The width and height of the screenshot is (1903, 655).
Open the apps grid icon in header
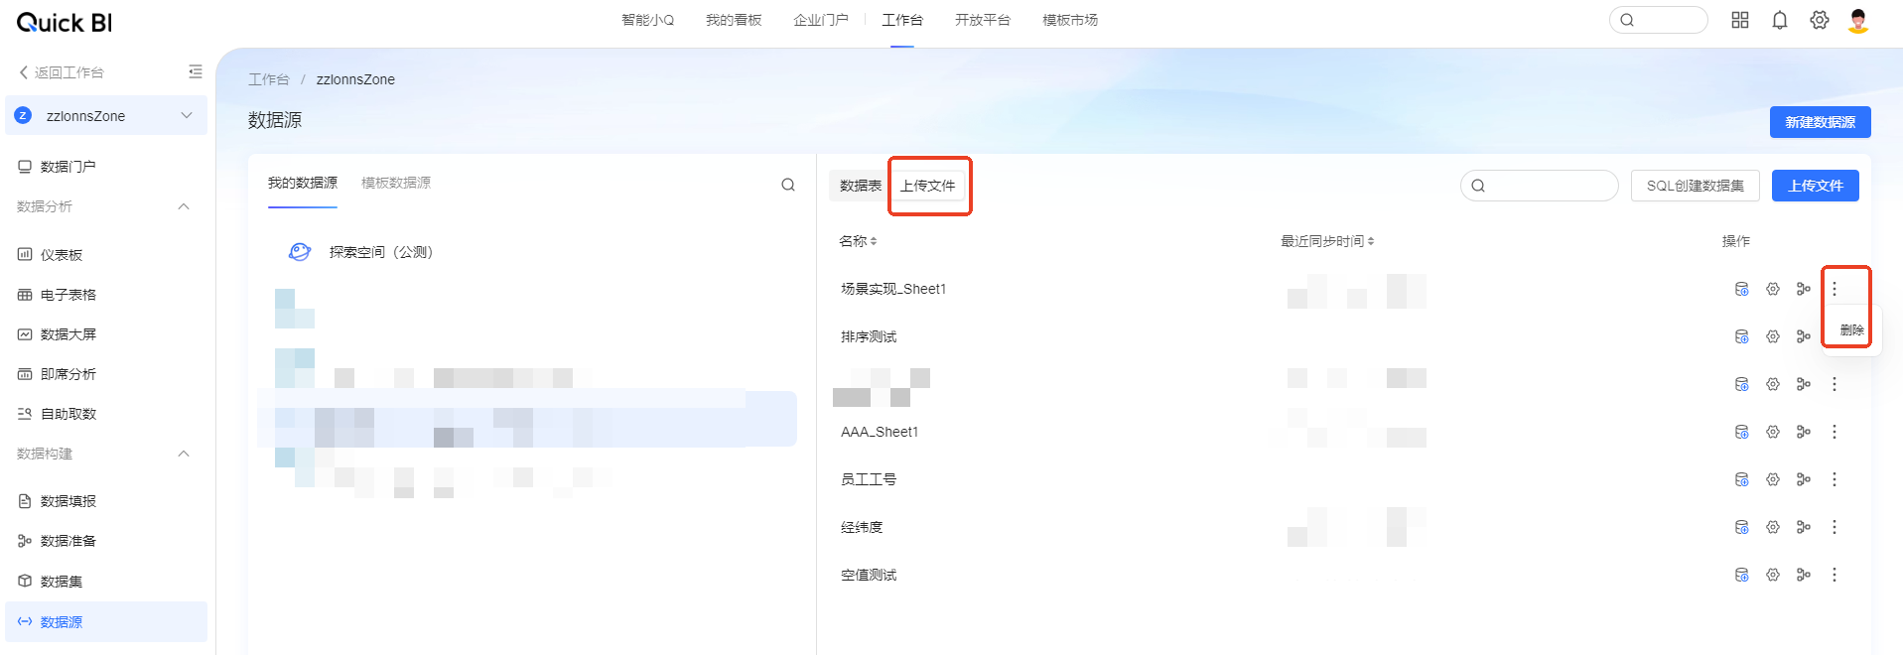(x=1739, y=21)
